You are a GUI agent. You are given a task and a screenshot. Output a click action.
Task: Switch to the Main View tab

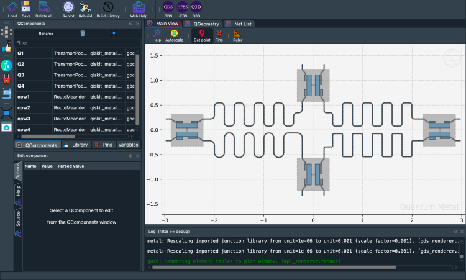pyautogui.click(x=164, y=24)
